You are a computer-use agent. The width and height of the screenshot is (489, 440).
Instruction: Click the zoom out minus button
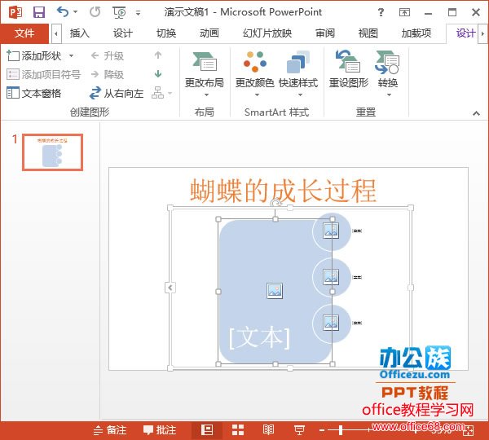coord(322,431)
